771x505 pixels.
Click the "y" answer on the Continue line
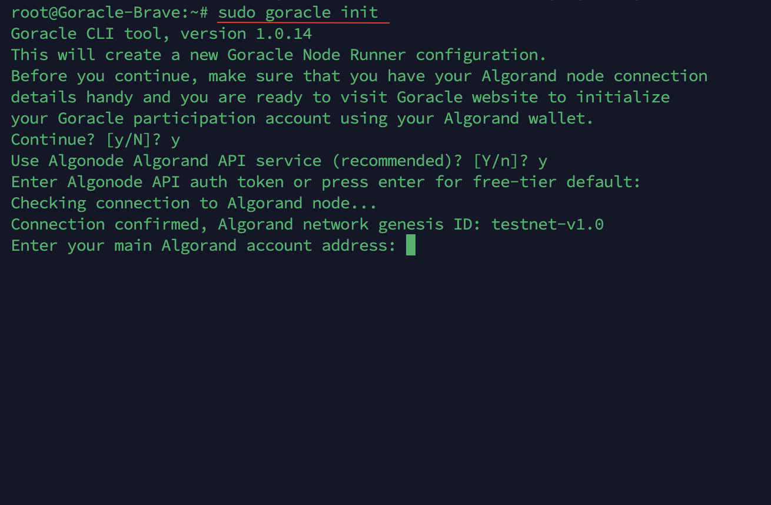pos(175,139)
